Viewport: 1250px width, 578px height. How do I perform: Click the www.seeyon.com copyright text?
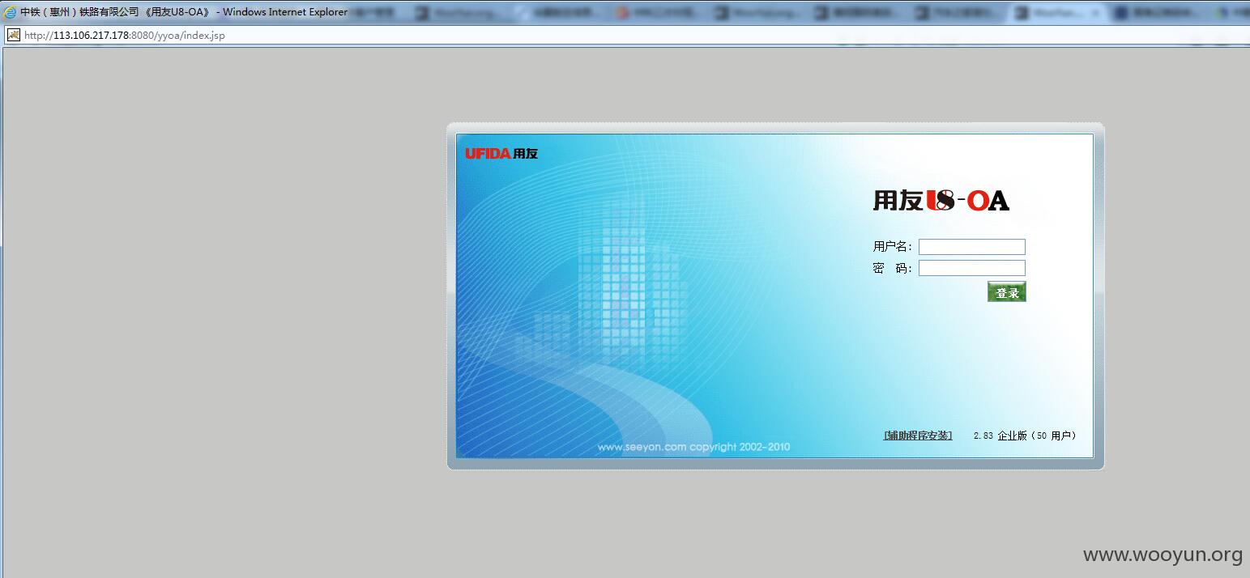pos(693,447)
